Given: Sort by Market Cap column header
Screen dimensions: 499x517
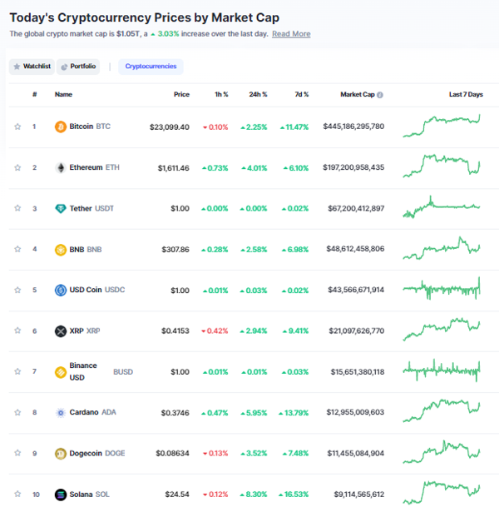Looking at the screenshot, I should tap(358, 95).
